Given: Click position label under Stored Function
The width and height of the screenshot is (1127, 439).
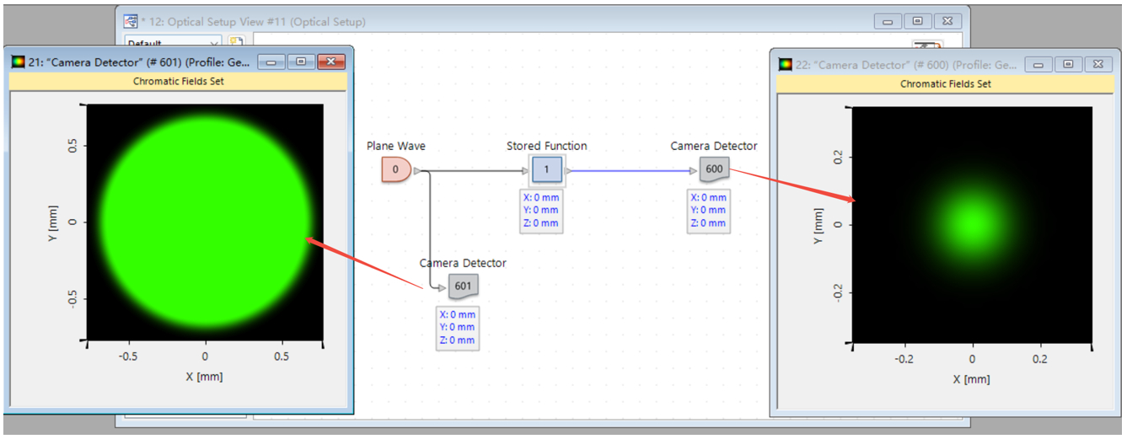Looking at the screenshot, I should (540, 211).
